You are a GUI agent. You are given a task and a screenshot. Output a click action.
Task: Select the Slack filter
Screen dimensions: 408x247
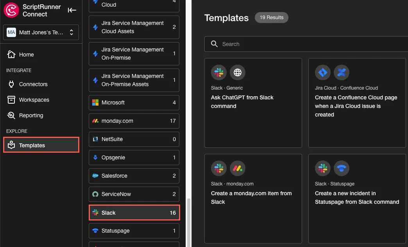(x=134, y=213)
